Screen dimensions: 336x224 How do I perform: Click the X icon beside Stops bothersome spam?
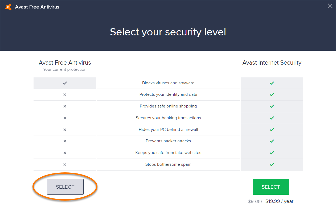pos(65,164)
